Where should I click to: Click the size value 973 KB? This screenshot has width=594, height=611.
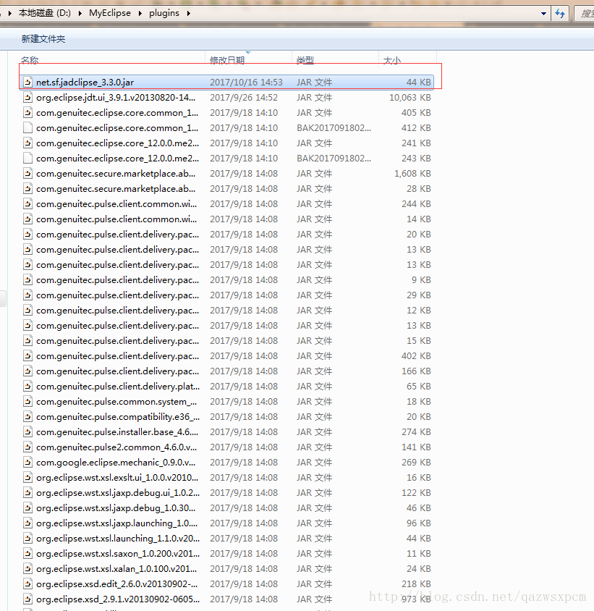point(416,599)
